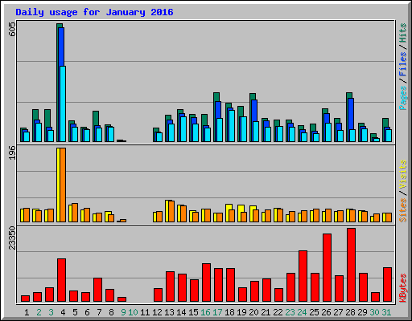
Task: Click day '15' on the x-axis
Action: 193,312
